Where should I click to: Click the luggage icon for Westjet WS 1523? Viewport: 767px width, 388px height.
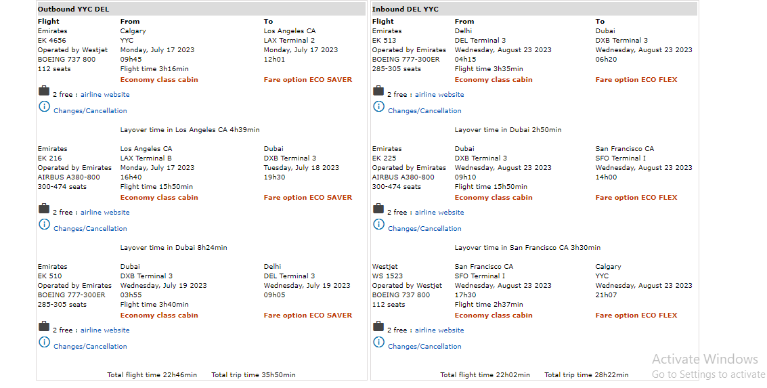(378, 327)
